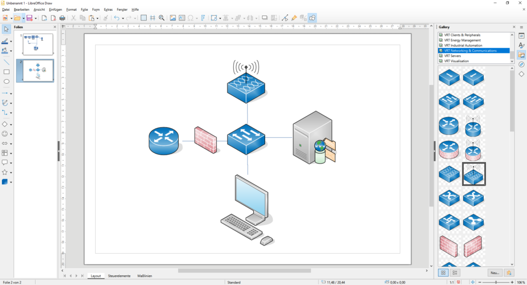
Task: Open the Navigator sidebar panel
Action: 521,64
